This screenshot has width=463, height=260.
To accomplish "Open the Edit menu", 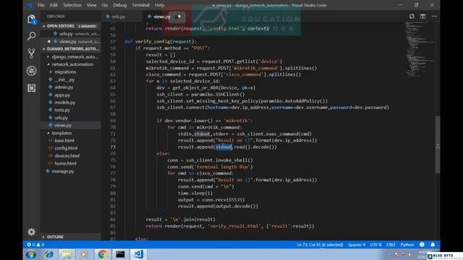I will (x=54, y=5).
